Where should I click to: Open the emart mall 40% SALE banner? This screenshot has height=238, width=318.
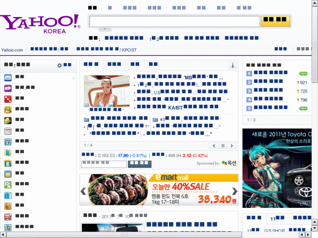click(159, 190)
